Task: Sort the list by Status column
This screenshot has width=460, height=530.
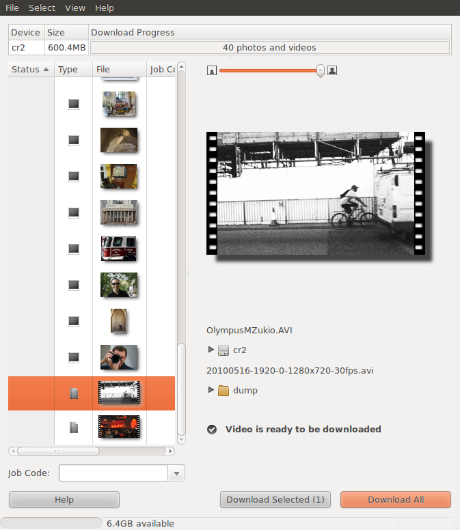Action: (30, 70)
